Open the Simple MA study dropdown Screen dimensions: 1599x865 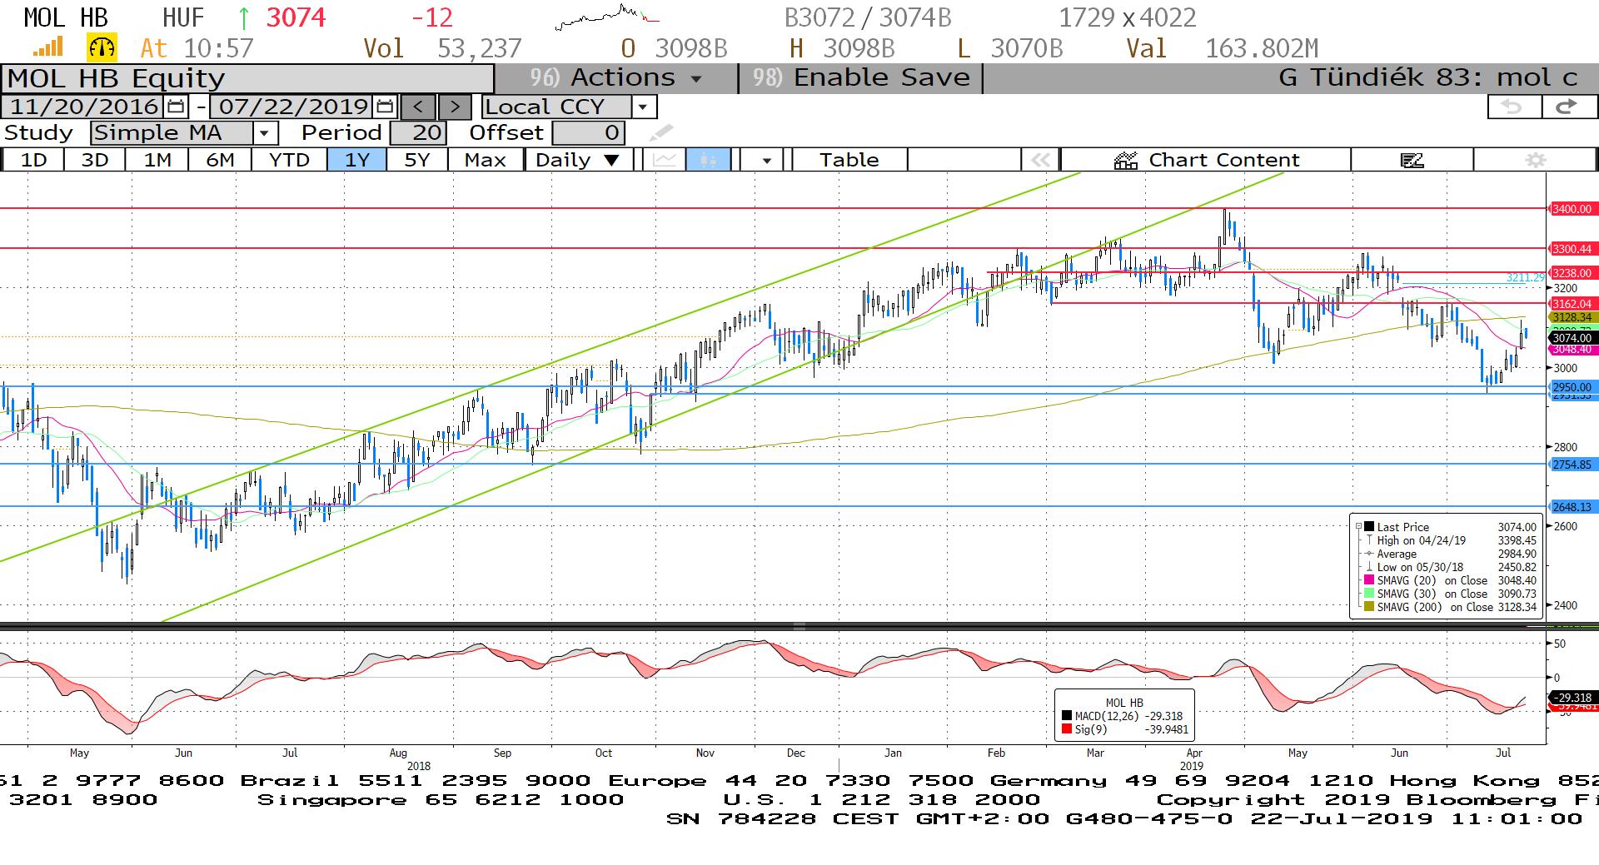pos(265,132)
